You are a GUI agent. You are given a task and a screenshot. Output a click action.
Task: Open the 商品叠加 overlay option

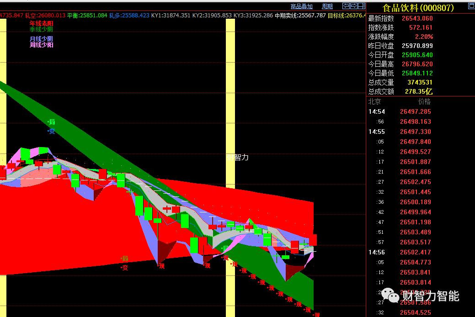[302, 6]
